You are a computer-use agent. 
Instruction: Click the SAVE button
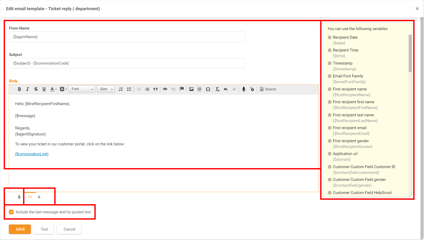20,229
